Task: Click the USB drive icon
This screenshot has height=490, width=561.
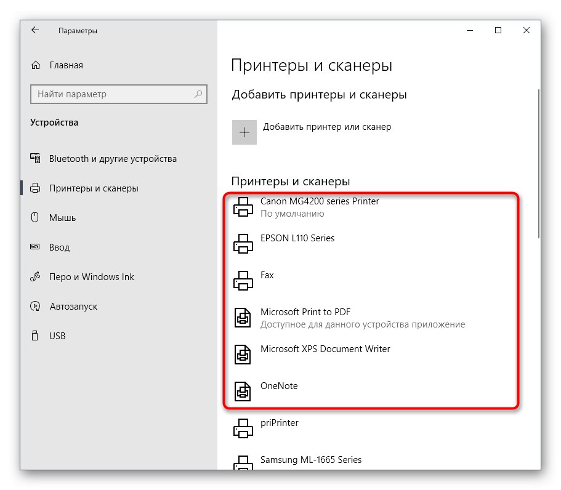Action: point(35,335)
